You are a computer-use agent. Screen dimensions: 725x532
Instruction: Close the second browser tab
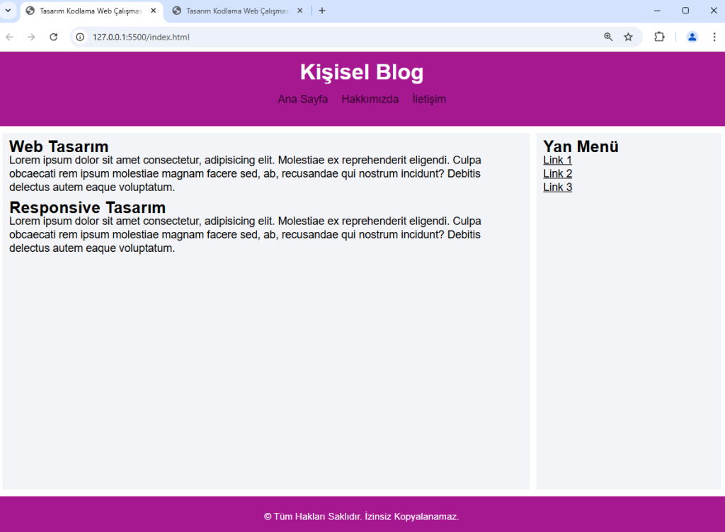299,11
